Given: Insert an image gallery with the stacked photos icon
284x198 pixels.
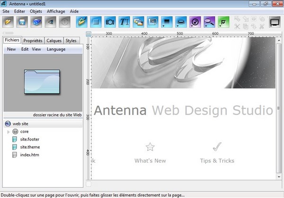Looking at the screenshot, I should [138, 22].
